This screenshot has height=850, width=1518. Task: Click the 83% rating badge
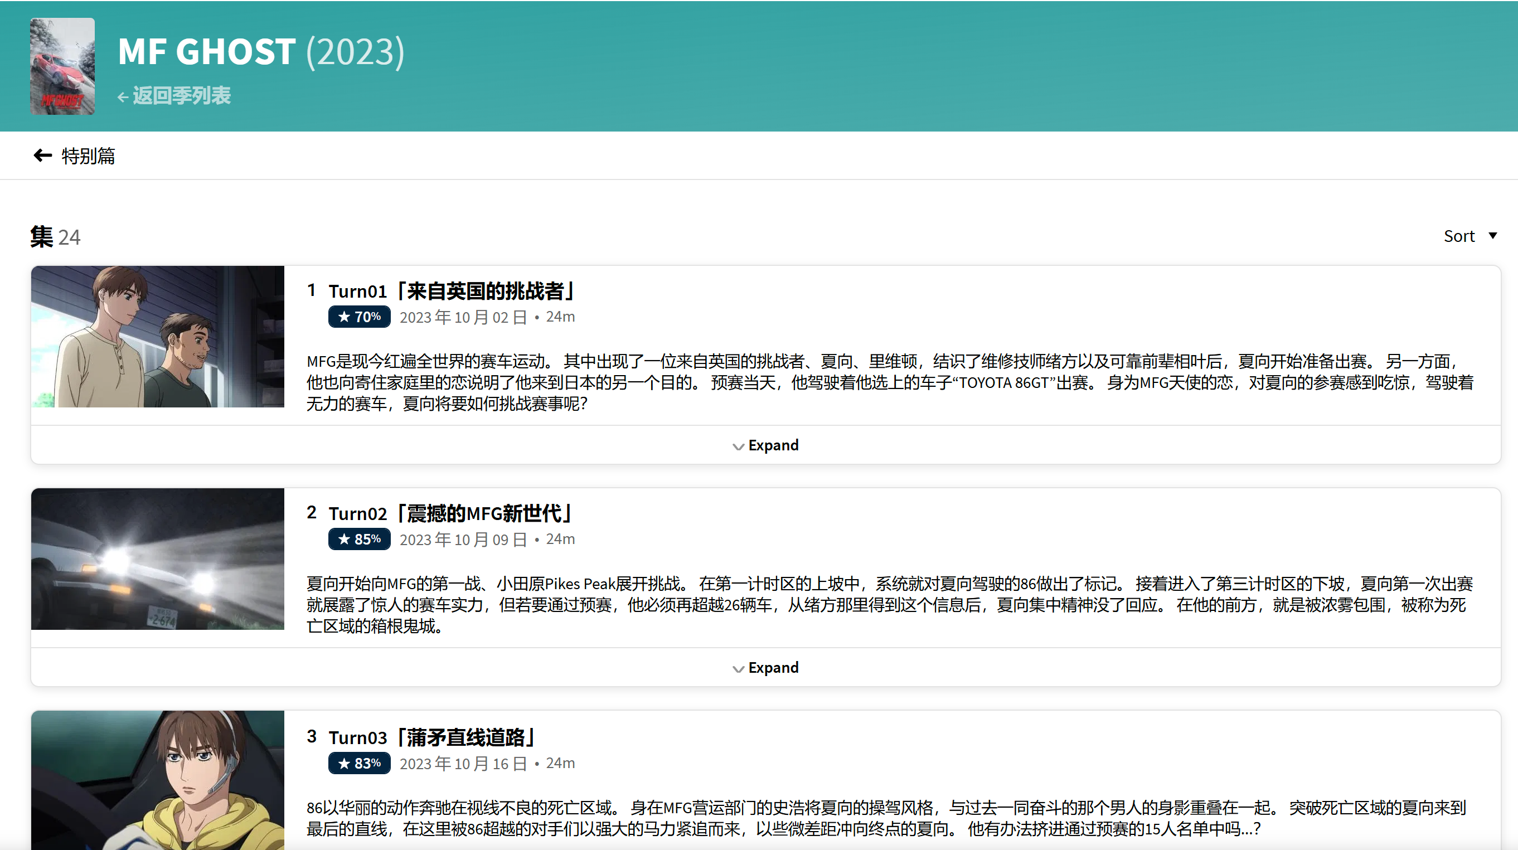coord(360,764)
